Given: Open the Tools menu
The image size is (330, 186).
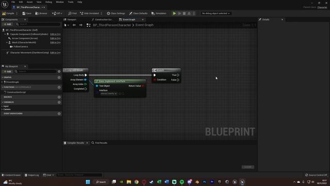Looking at the screenshot, I should tap(71, 2).
